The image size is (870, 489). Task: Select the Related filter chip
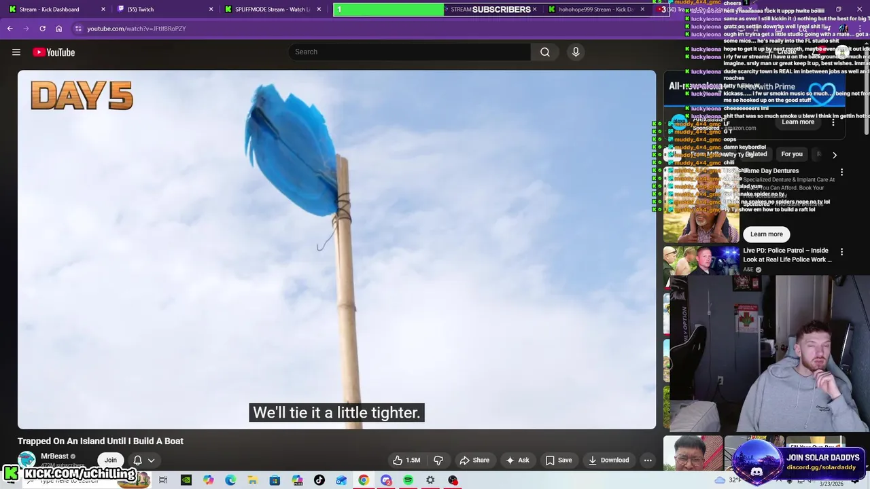(756, 154)
